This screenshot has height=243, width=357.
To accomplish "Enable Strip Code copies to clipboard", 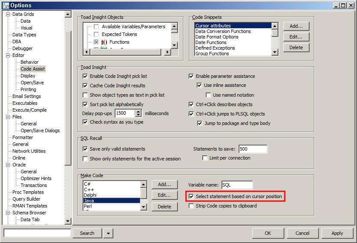I will point(192,206).
